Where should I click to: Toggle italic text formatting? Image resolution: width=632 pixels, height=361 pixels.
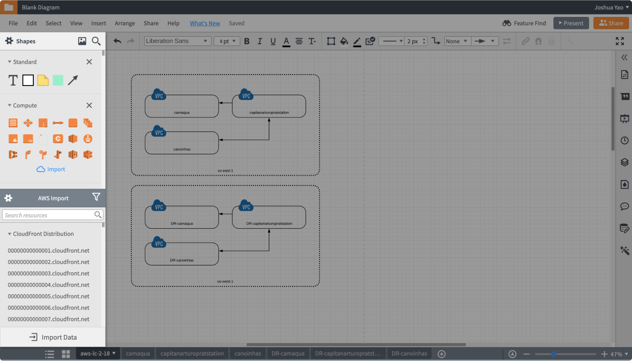point(260,41)
